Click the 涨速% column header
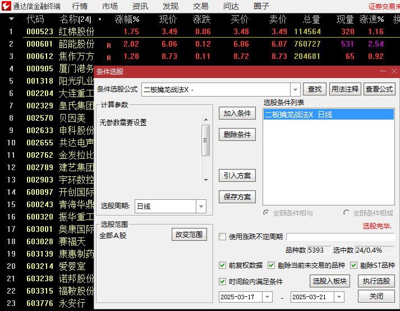The height and width of the screenshot is (311, 400). coord(371,19)
